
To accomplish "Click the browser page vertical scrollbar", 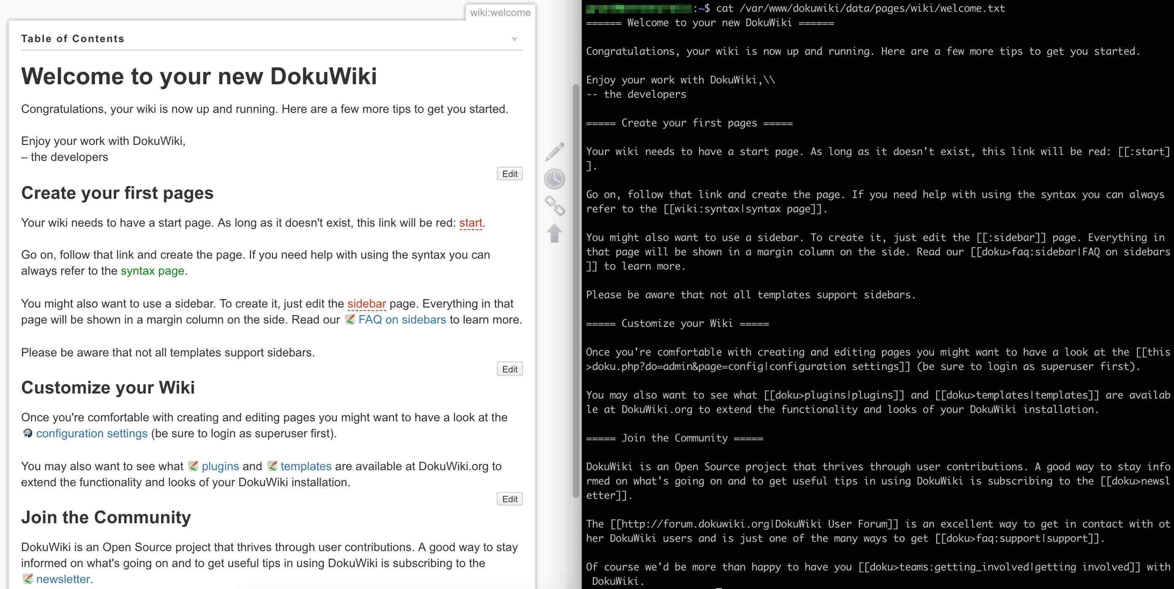I will coord(576,291).
